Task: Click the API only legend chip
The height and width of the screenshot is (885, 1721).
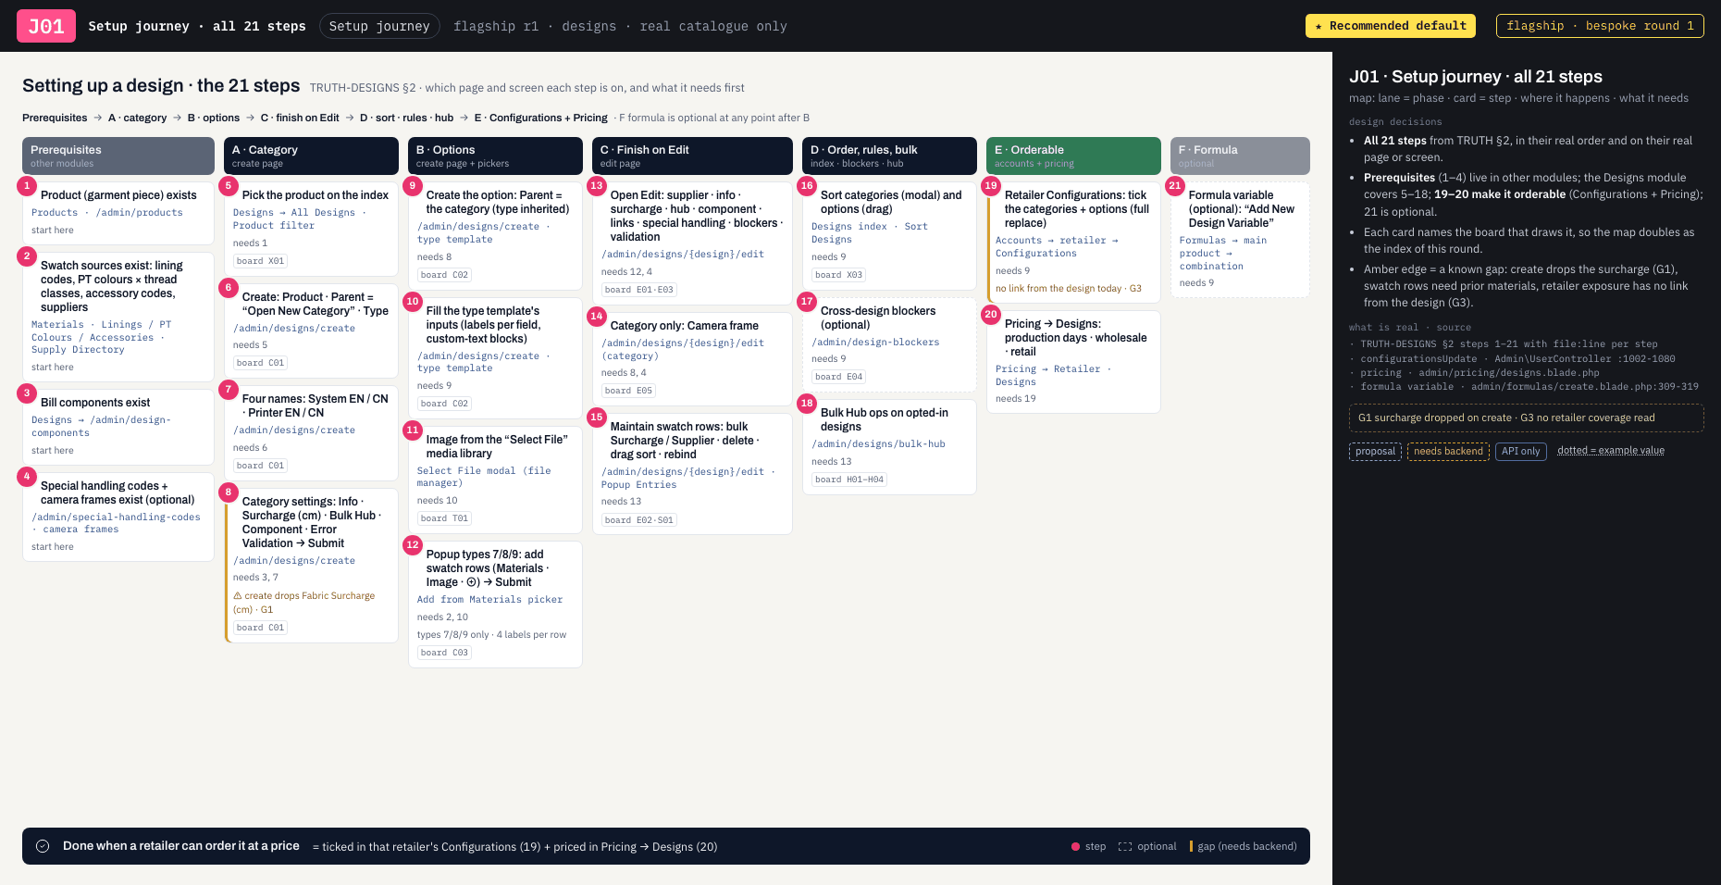Action: (1521, 452)
